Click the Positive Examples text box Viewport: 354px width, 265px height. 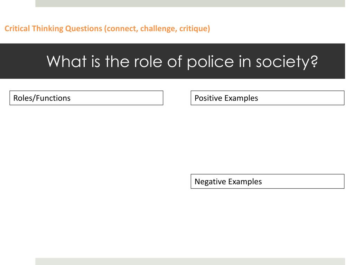[268, 98]
